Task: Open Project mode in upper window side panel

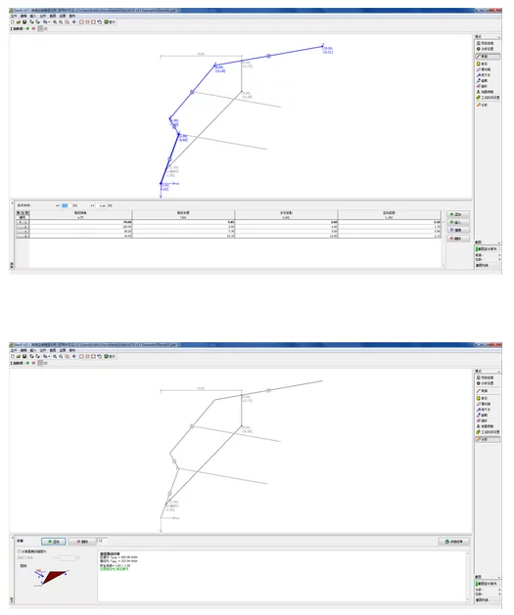Action: (x=487, y=43)
